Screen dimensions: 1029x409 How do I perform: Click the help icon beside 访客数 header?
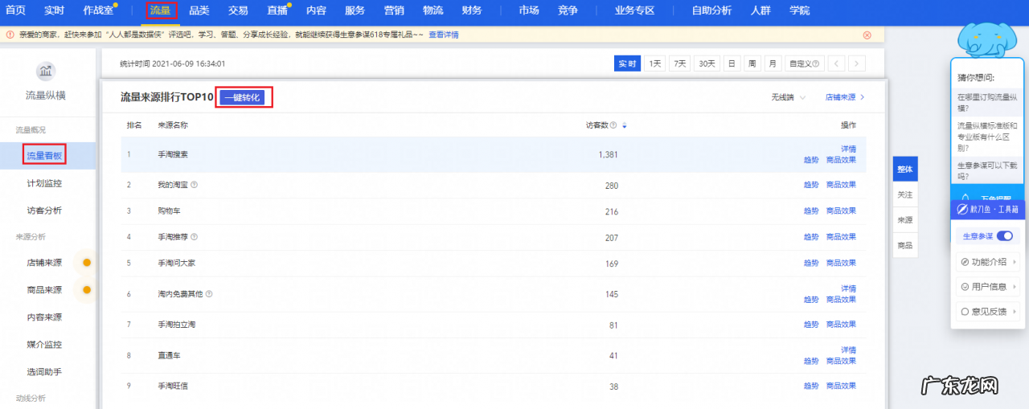pos(613,125)
